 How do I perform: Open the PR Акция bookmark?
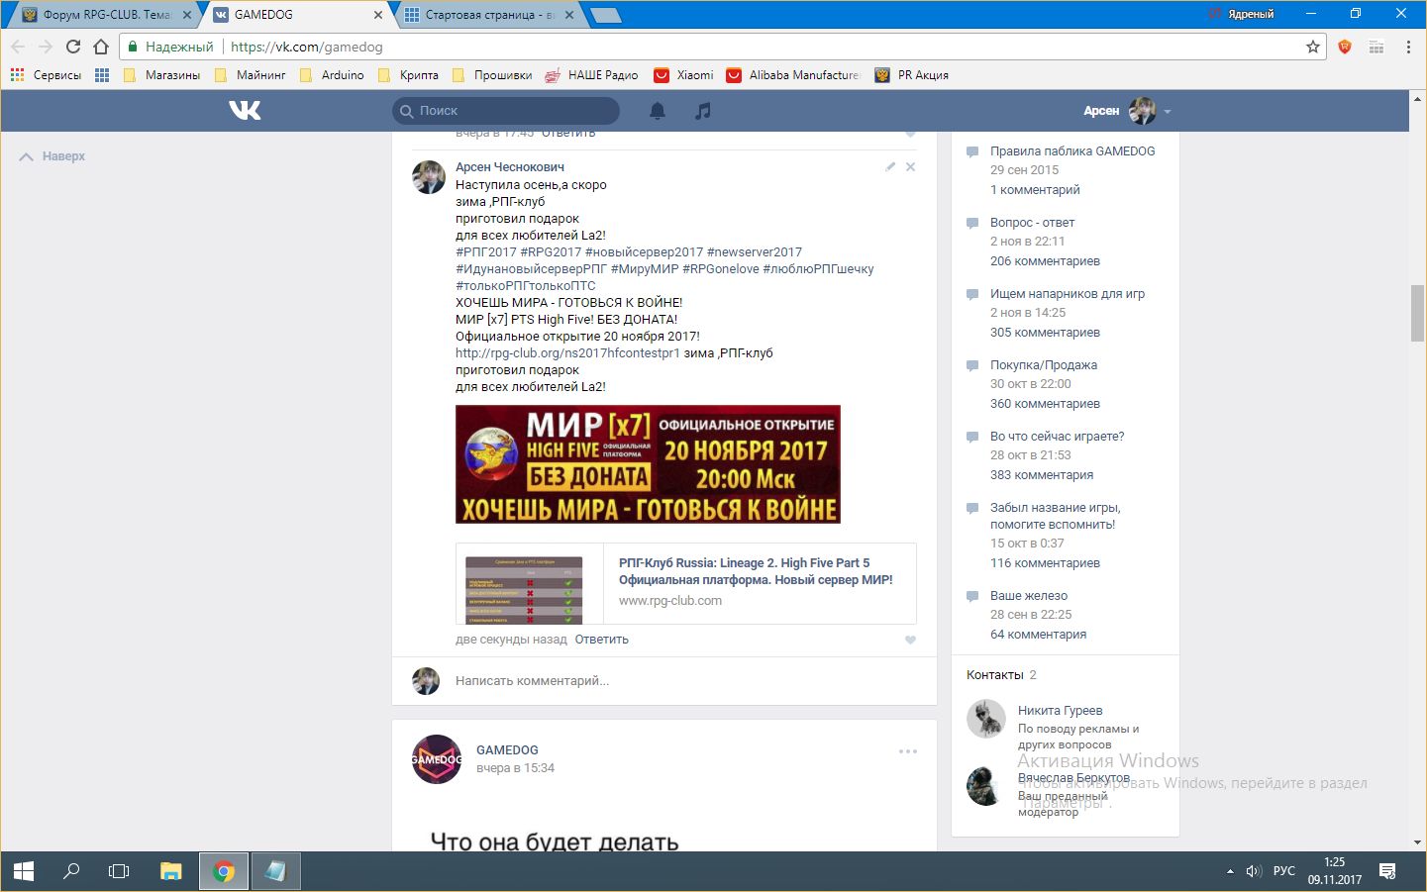click(x=912, y=75)
